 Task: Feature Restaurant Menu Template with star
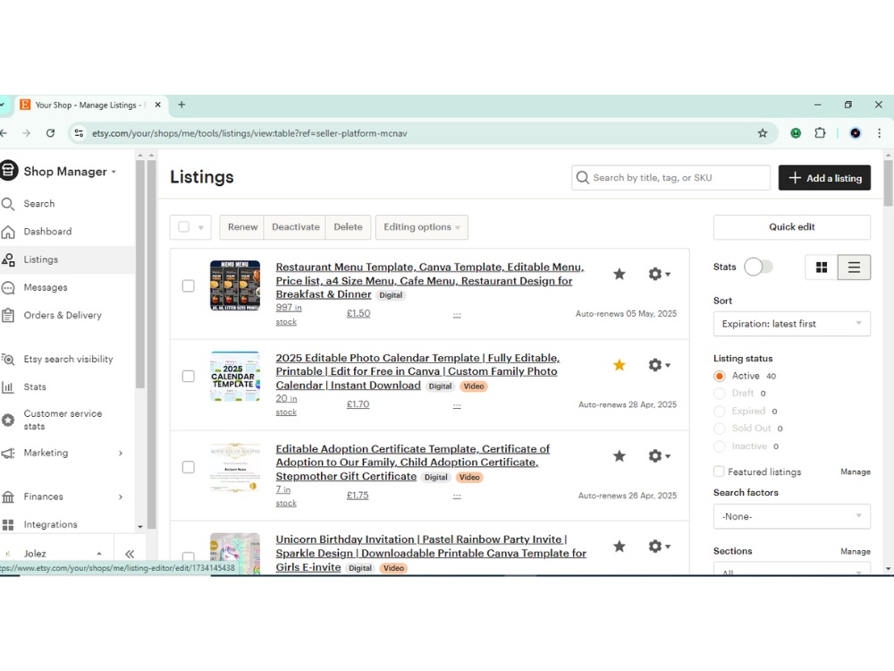pyautogui.click(x=620, y=275)
